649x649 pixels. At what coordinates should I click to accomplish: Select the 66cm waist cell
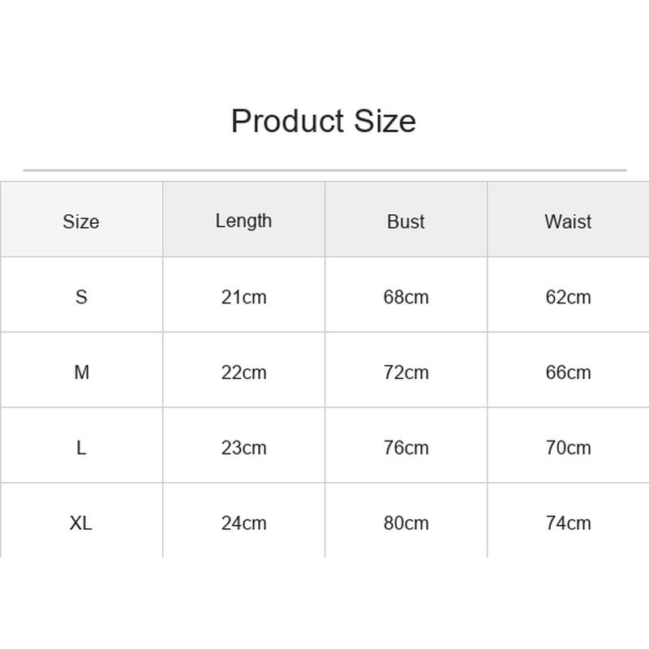tap(569, 372)
